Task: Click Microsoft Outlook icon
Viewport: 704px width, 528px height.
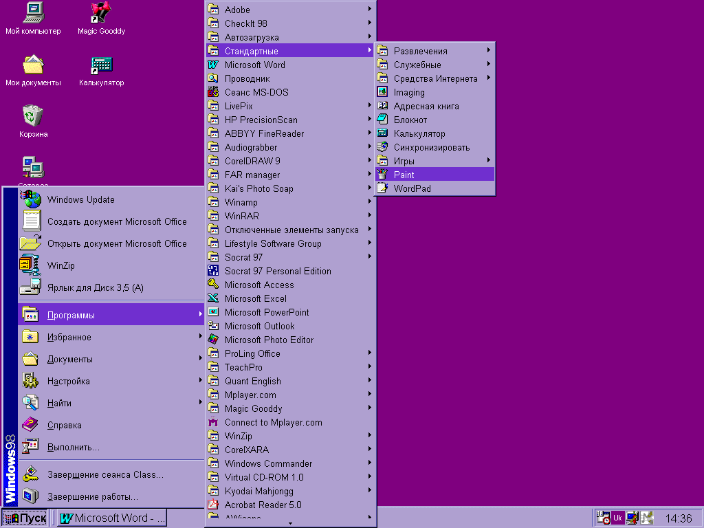Action: pos(213,326)
